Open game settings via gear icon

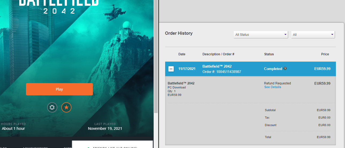click(52, 108)
